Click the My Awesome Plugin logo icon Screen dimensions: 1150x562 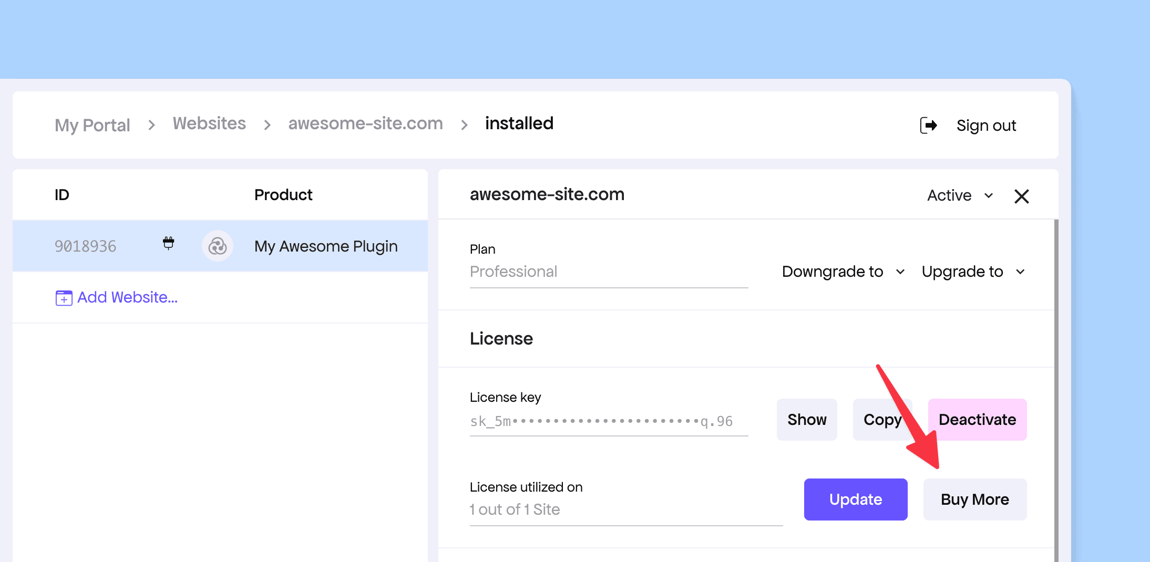pos(218,246)
